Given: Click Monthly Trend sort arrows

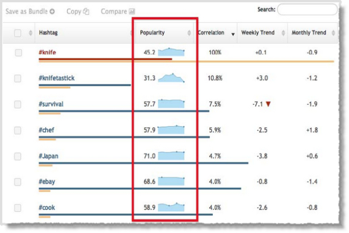Looking at the screenshot, I should click(333, 33).
